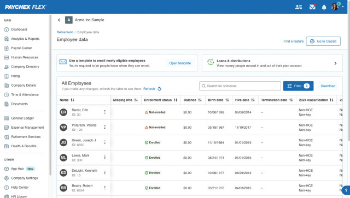Sort table by Name column
This screenshot has width=350, height=198.
tap(72, 100)
